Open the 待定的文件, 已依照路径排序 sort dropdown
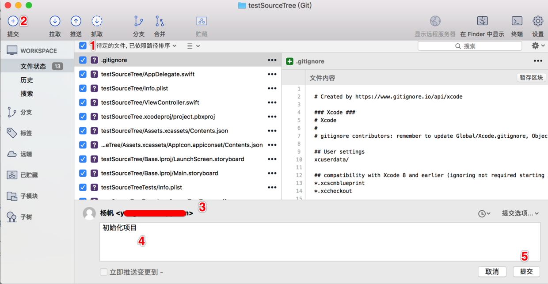 [x=137, y=45]
